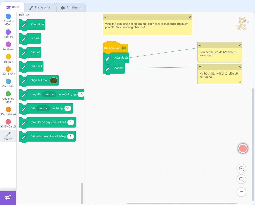
Task: Click value 1 in 'đặt kích thước bút' block
Action: pos(71,136)
